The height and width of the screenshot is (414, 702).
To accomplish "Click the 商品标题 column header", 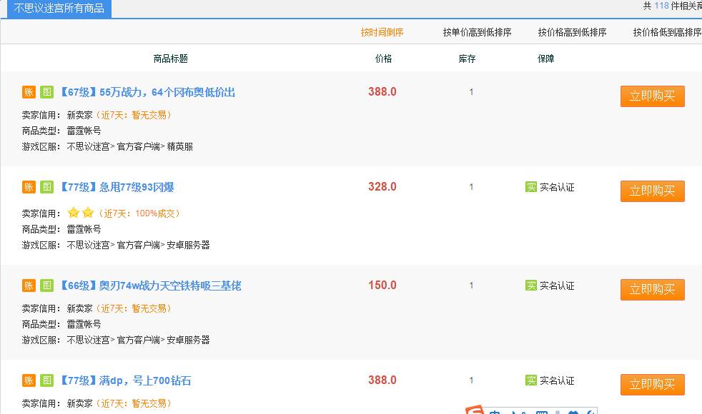I will (171, 59).
